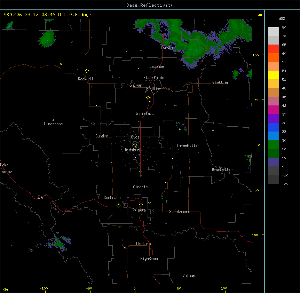Click the km label at bottom-left corner
The image size is (300, 293).
pyautogui.click(x=5, y=289)
